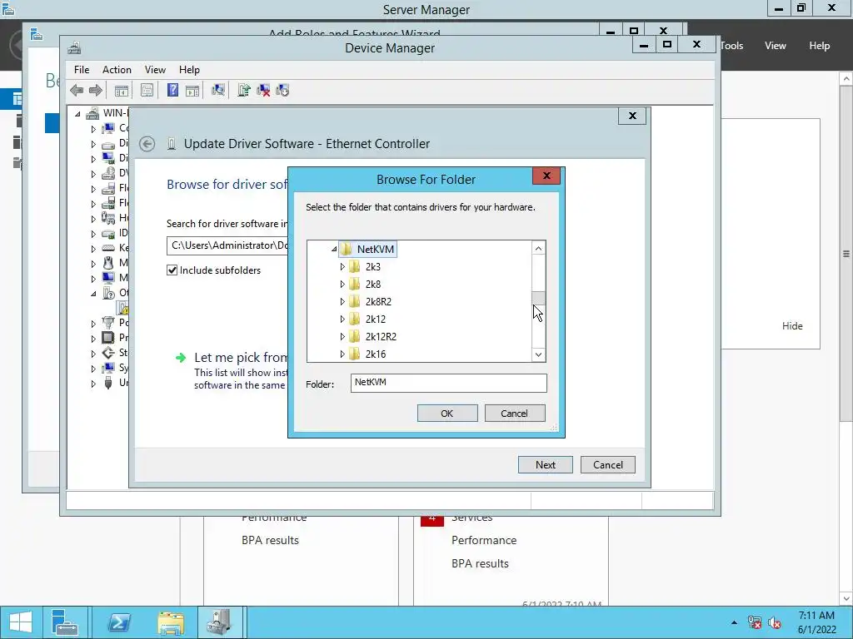The image size is (853, 639).
Task: Expand the 2k8 folder node
Action: point(342,285)
